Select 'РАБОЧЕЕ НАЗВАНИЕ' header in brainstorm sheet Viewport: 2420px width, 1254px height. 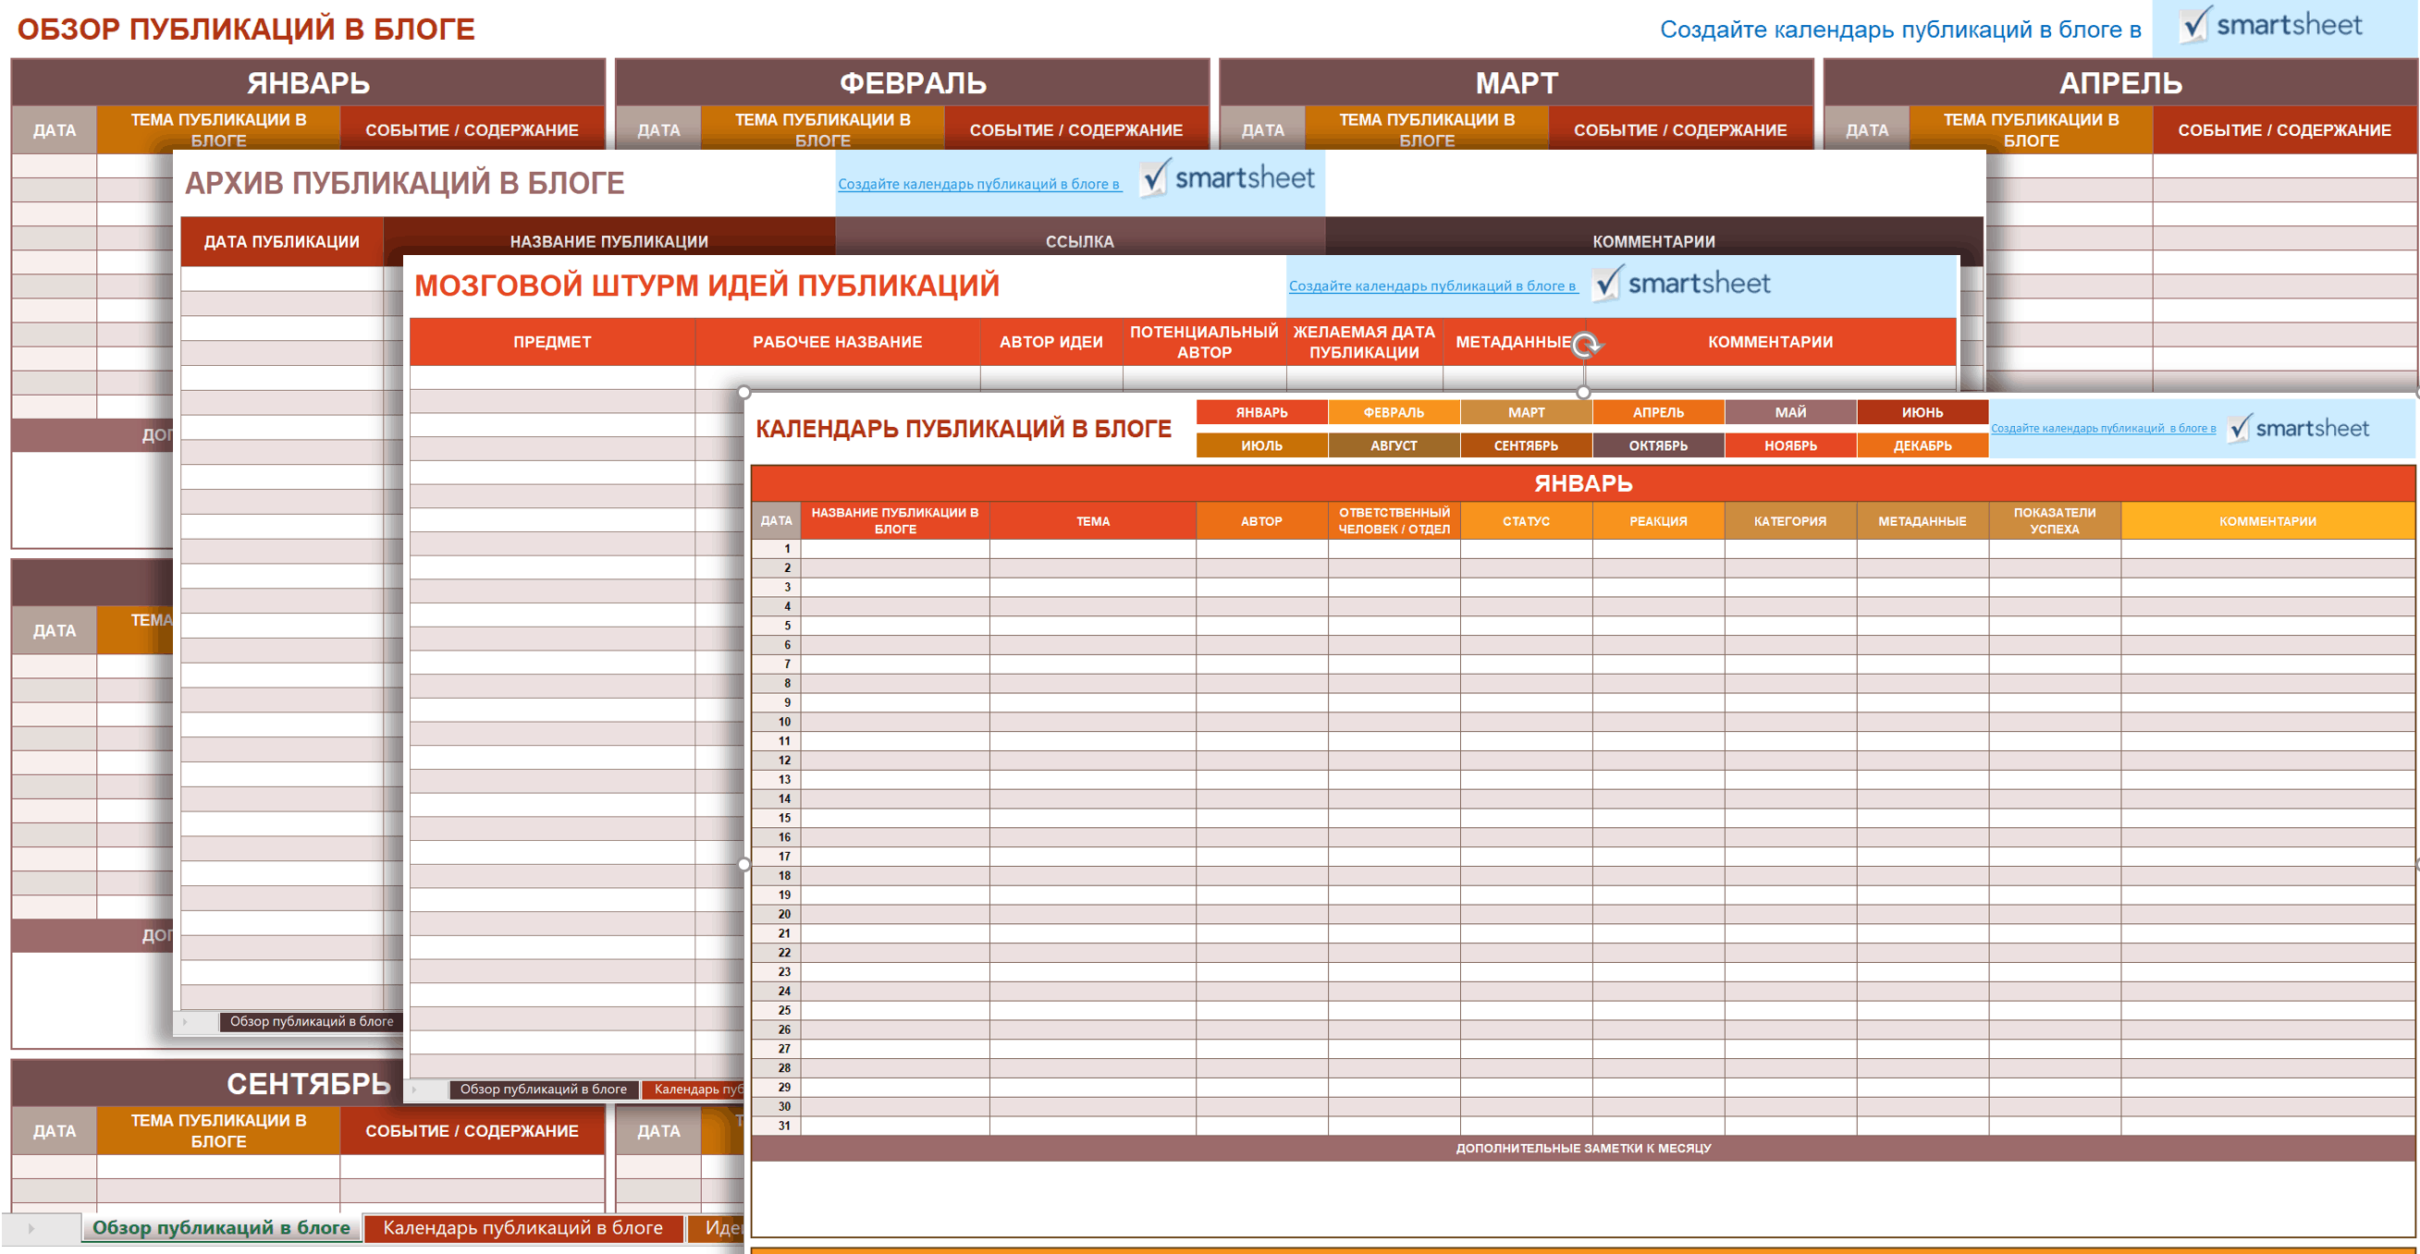(837, 342)
